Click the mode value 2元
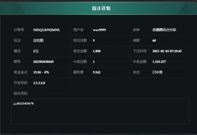Screen dimensions: 197x135 coord(36,51)
